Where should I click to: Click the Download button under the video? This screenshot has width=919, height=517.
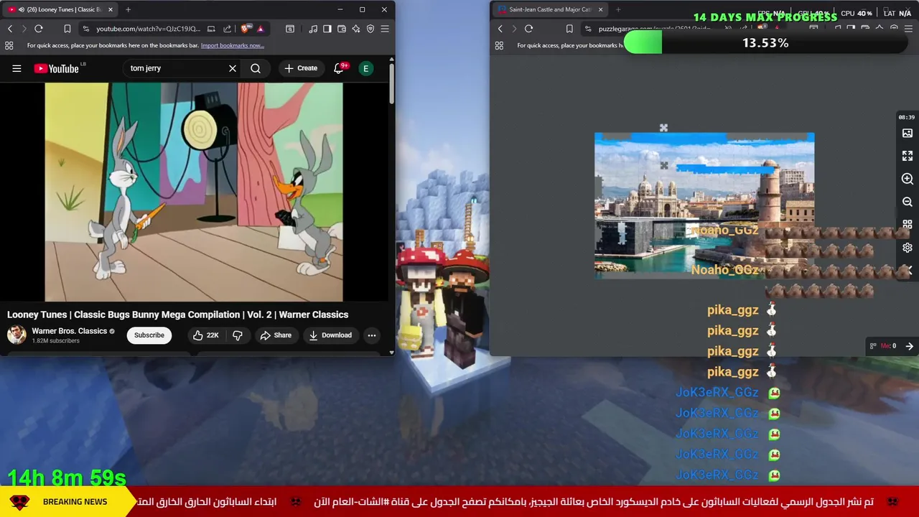(x=330, y=335)
